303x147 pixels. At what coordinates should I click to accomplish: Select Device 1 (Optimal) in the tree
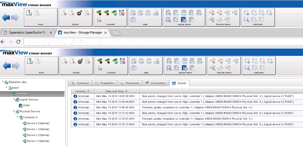[x=36, y=129]
